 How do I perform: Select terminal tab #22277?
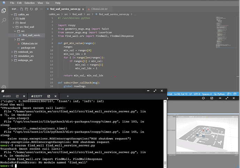coord(37,96)
